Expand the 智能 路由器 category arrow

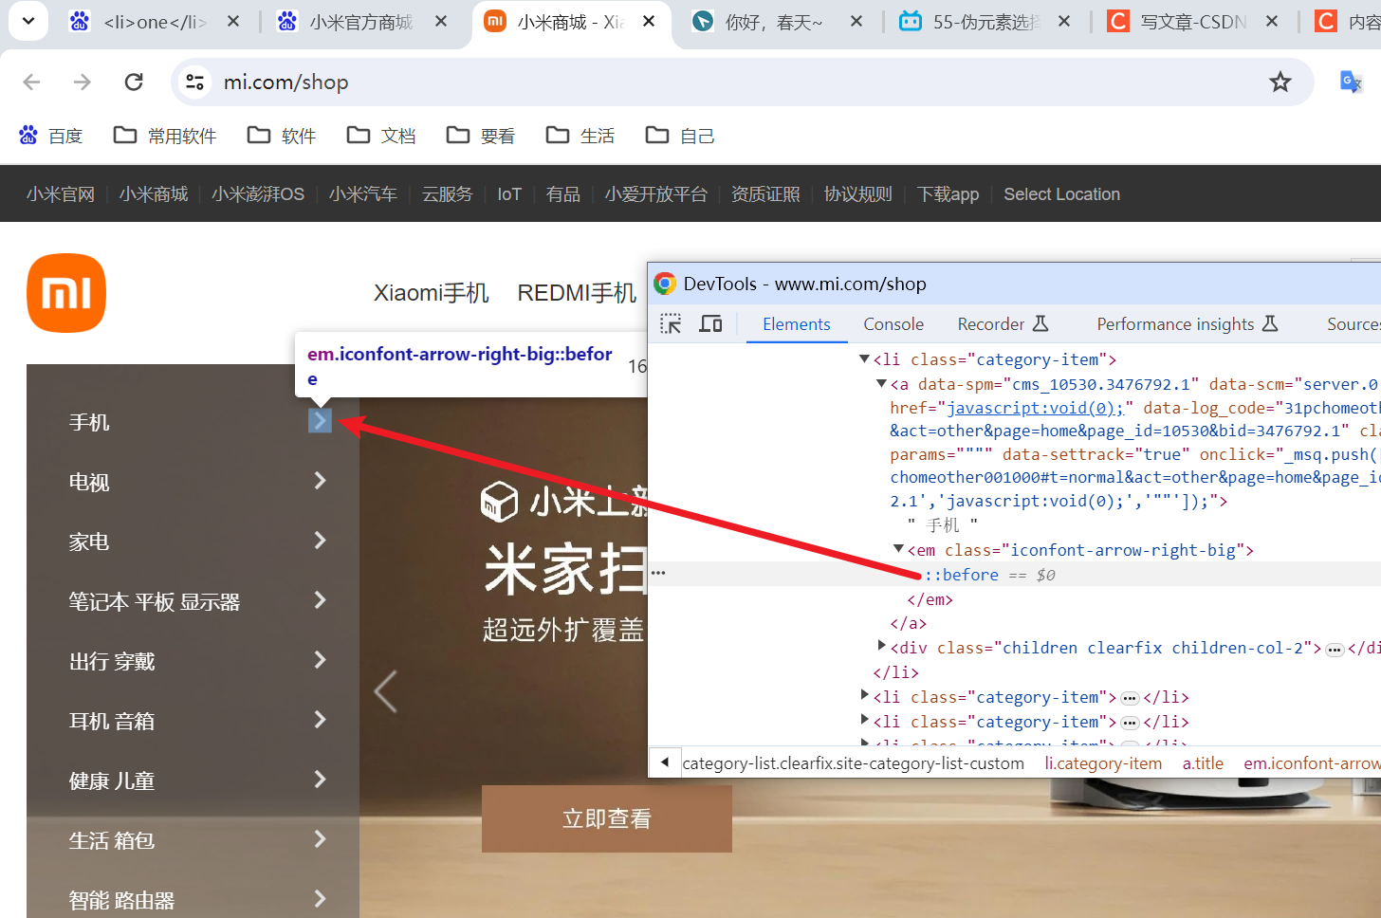point(321,899)
